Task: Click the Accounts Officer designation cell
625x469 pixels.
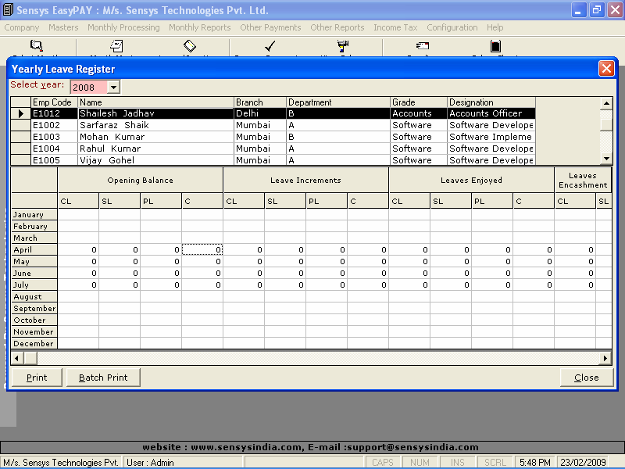Action: 491,113
